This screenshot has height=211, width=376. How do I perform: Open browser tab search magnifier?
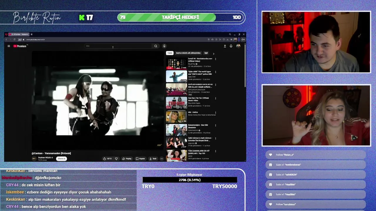[x=230, y=34]
